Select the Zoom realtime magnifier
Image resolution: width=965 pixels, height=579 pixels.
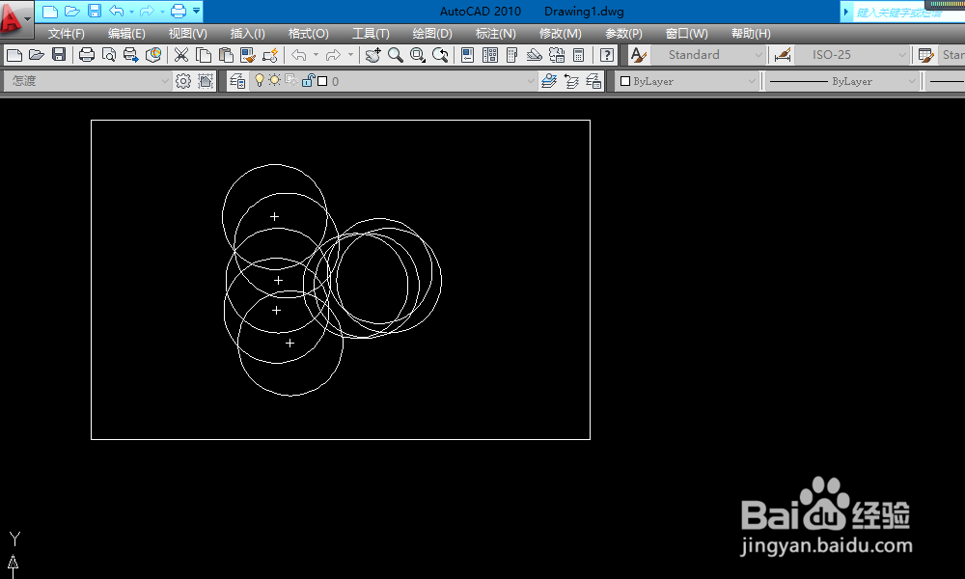pos(395,55)
